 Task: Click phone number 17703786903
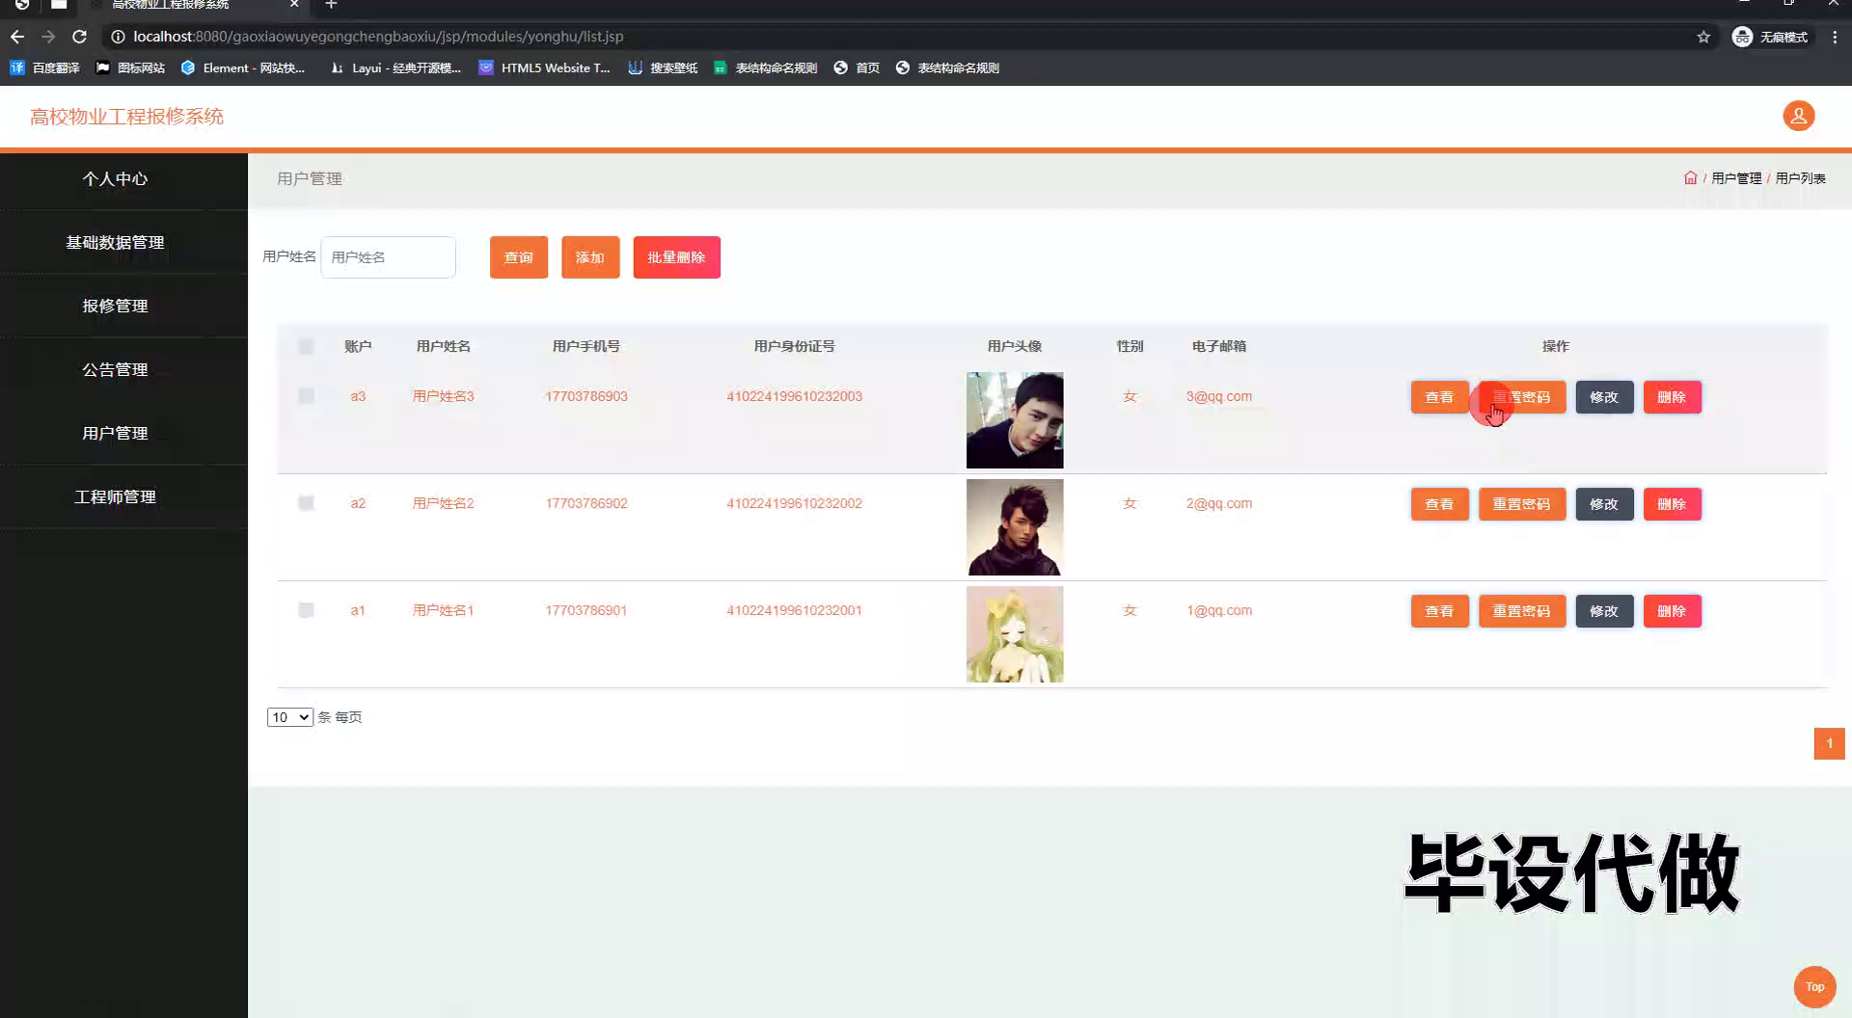[x=586, y=396]
